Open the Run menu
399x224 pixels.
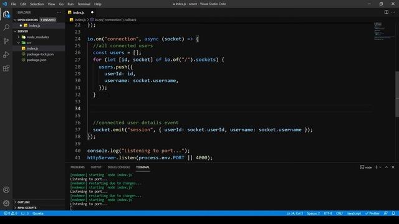click(x=70, y=4)
